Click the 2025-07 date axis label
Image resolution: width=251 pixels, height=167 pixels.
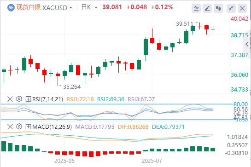(x=152, y=161)
